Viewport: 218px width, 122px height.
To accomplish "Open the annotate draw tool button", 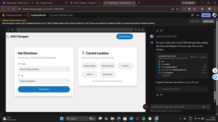I will 146,107.
